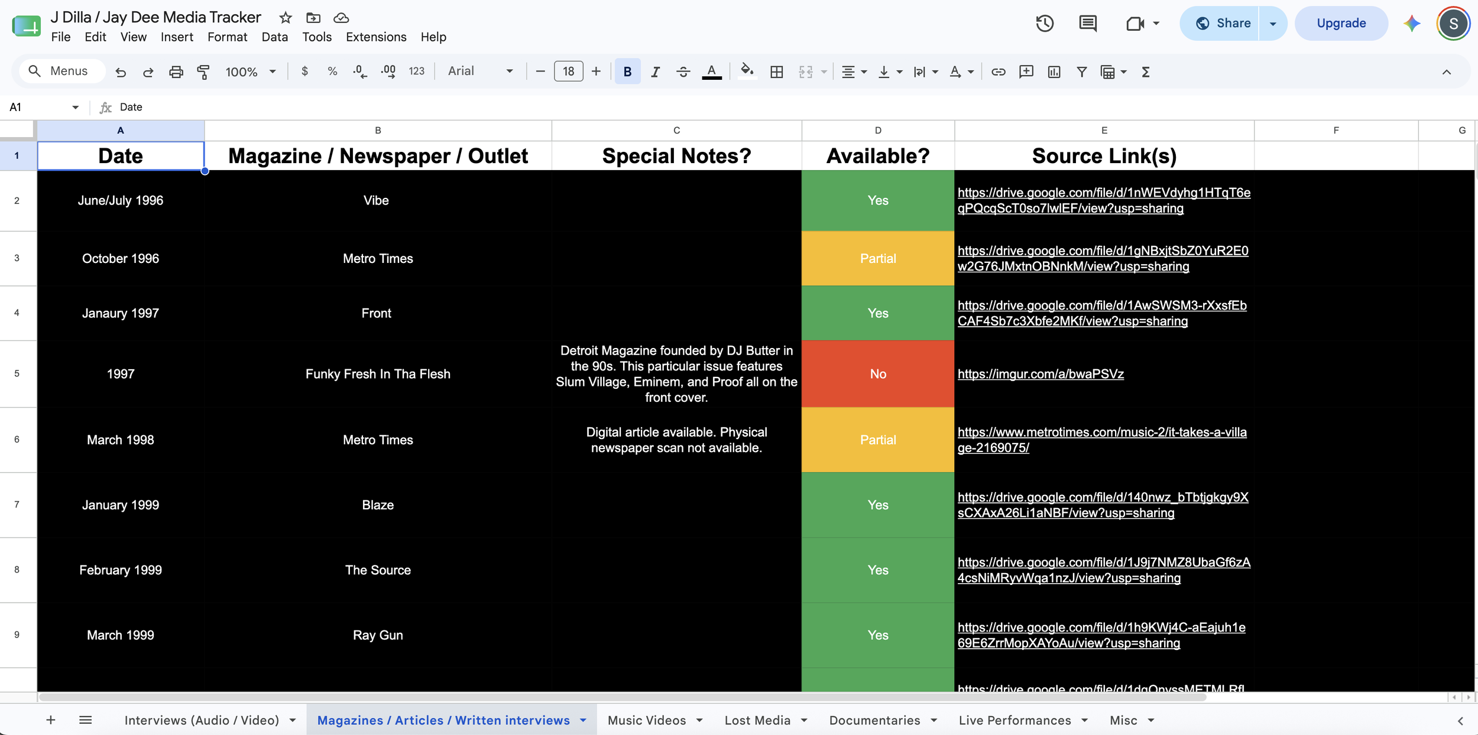Expand the Share options arrow

coord(1273,24)
